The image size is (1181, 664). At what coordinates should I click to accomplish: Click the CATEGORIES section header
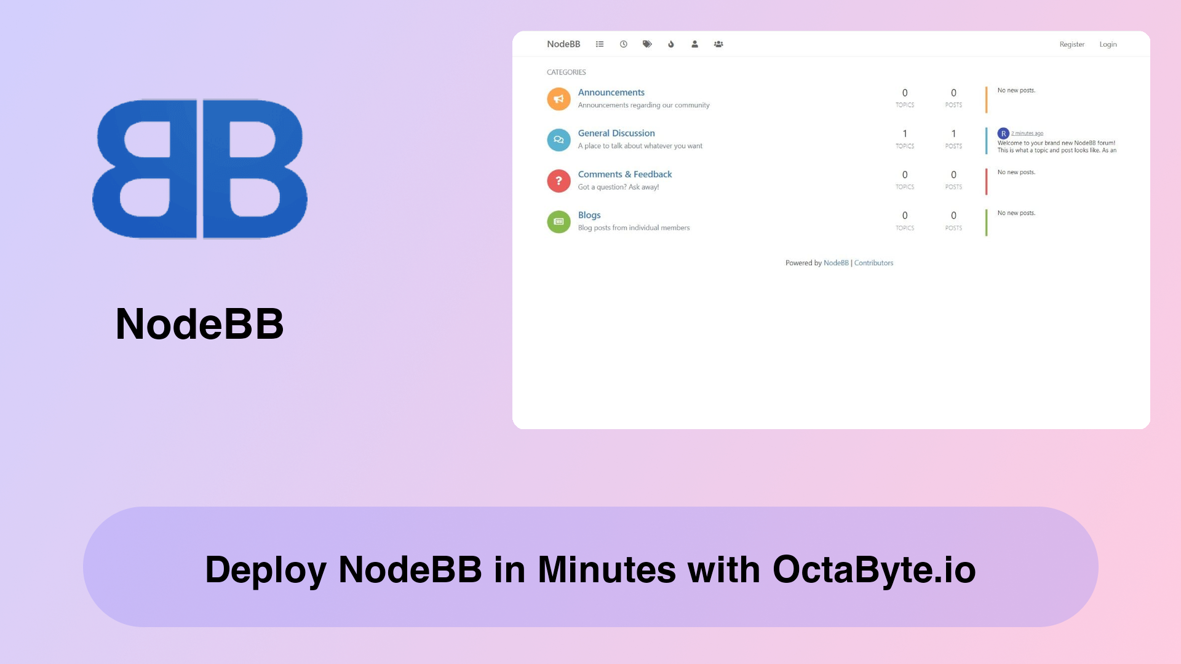point(566,72)
